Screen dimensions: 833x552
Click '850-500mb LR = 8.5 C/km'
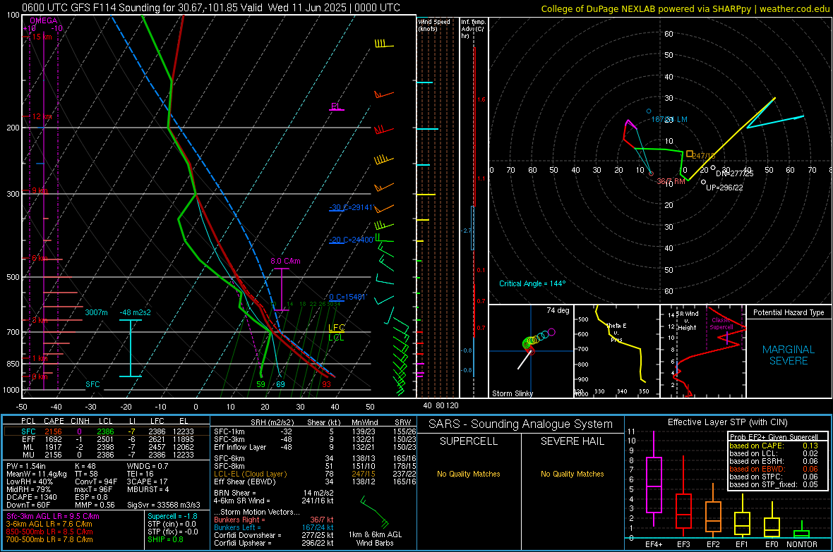(x=49, y=532)
